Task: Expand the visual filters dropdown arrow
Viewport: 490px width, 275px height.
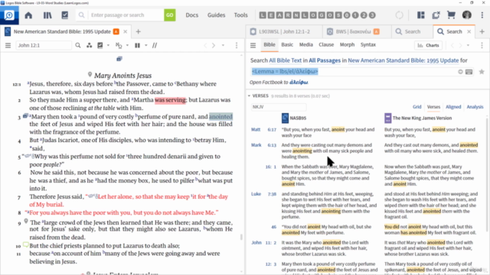Action: (x=108, y=46)
